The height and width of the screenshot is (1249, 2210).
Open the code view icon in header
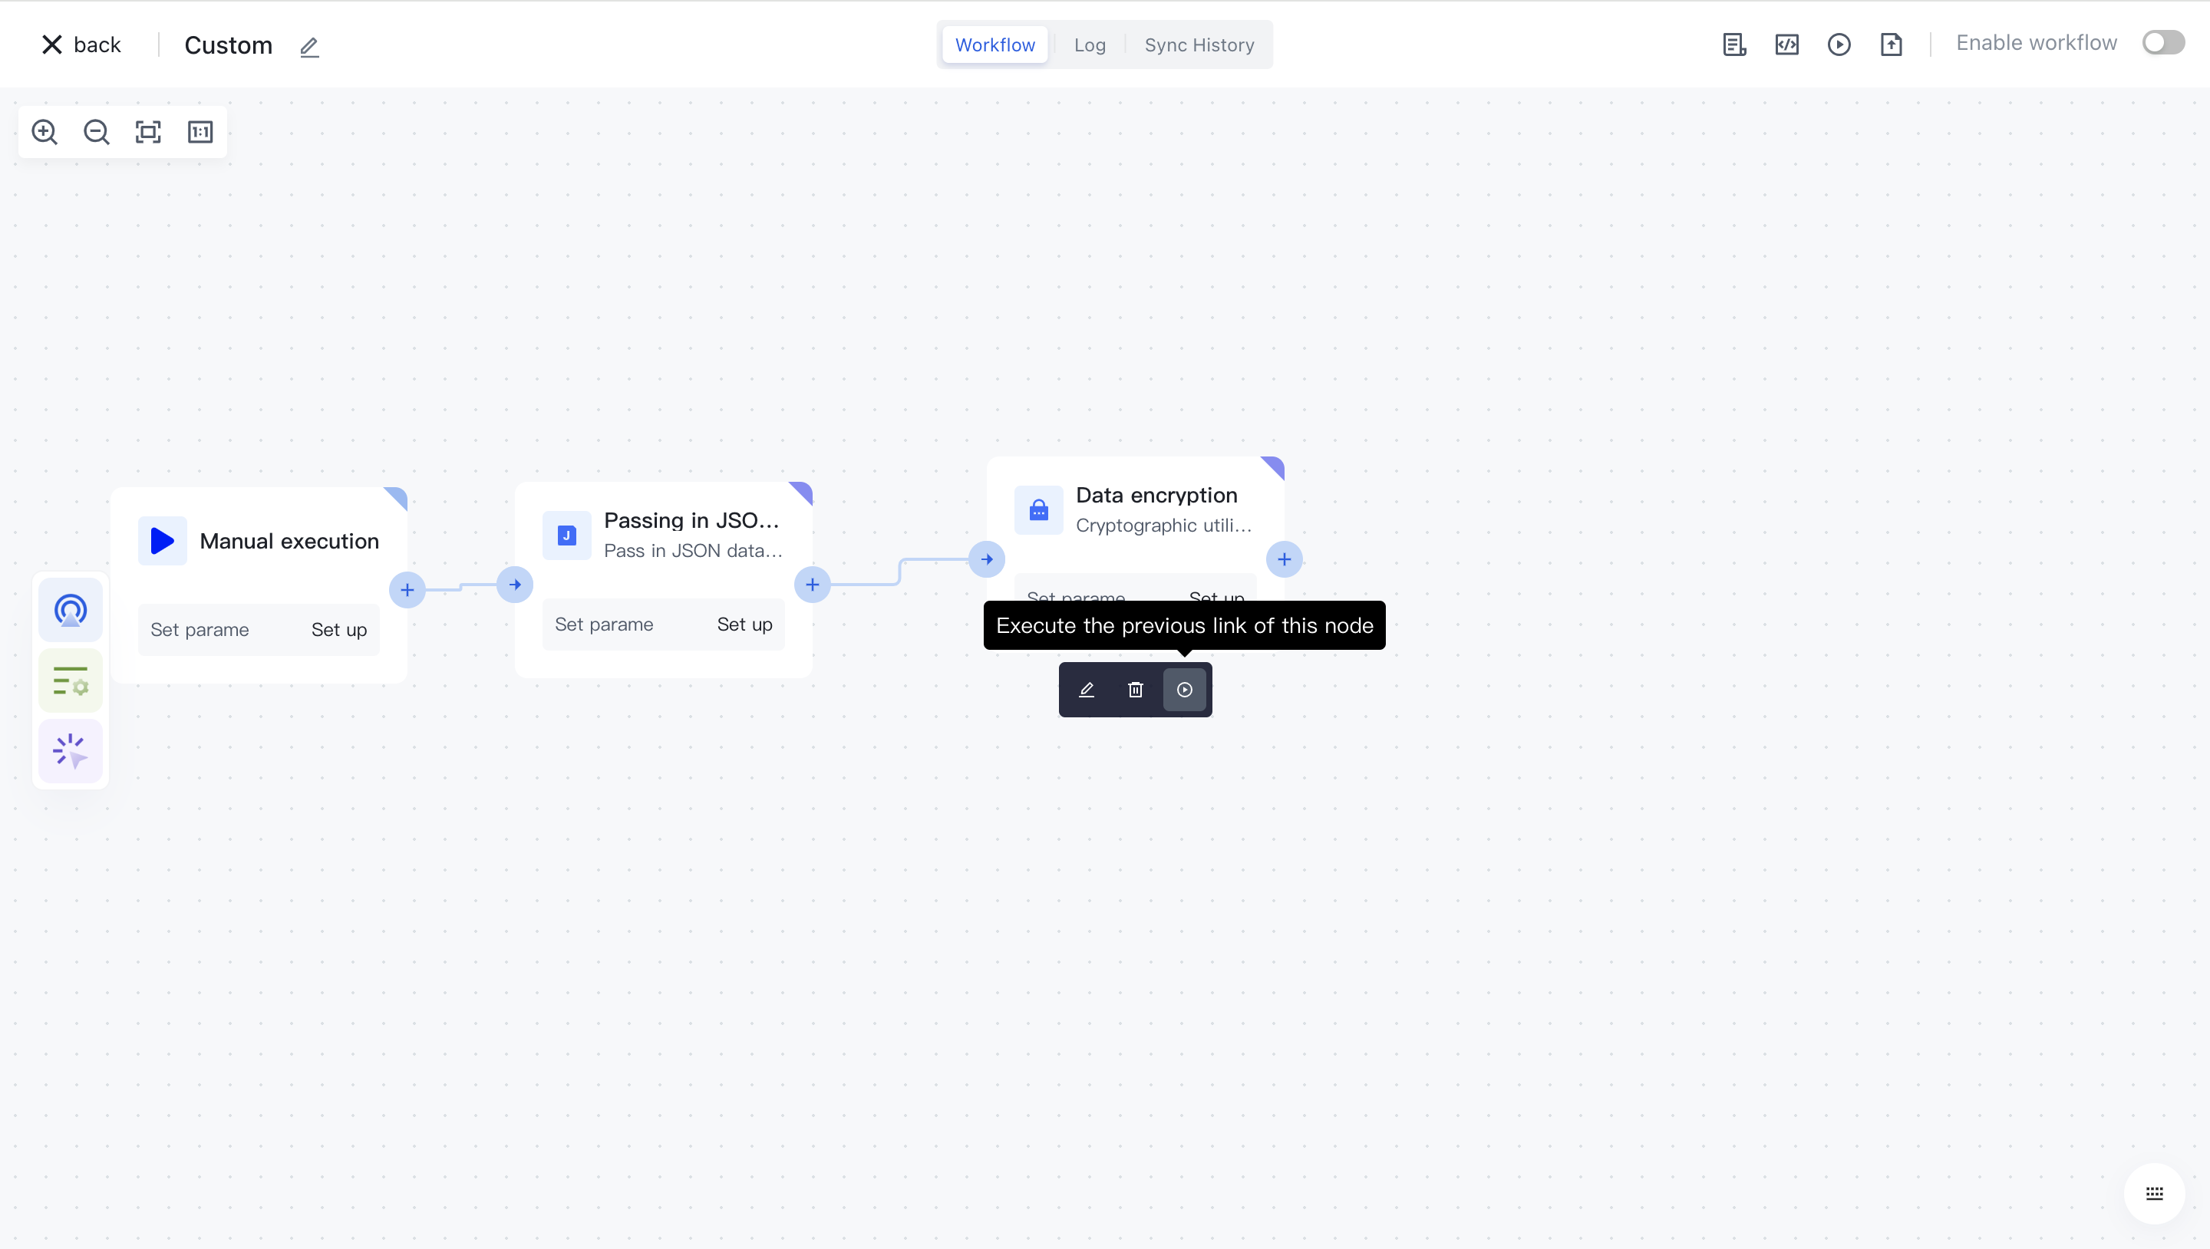coord(1786,44)
